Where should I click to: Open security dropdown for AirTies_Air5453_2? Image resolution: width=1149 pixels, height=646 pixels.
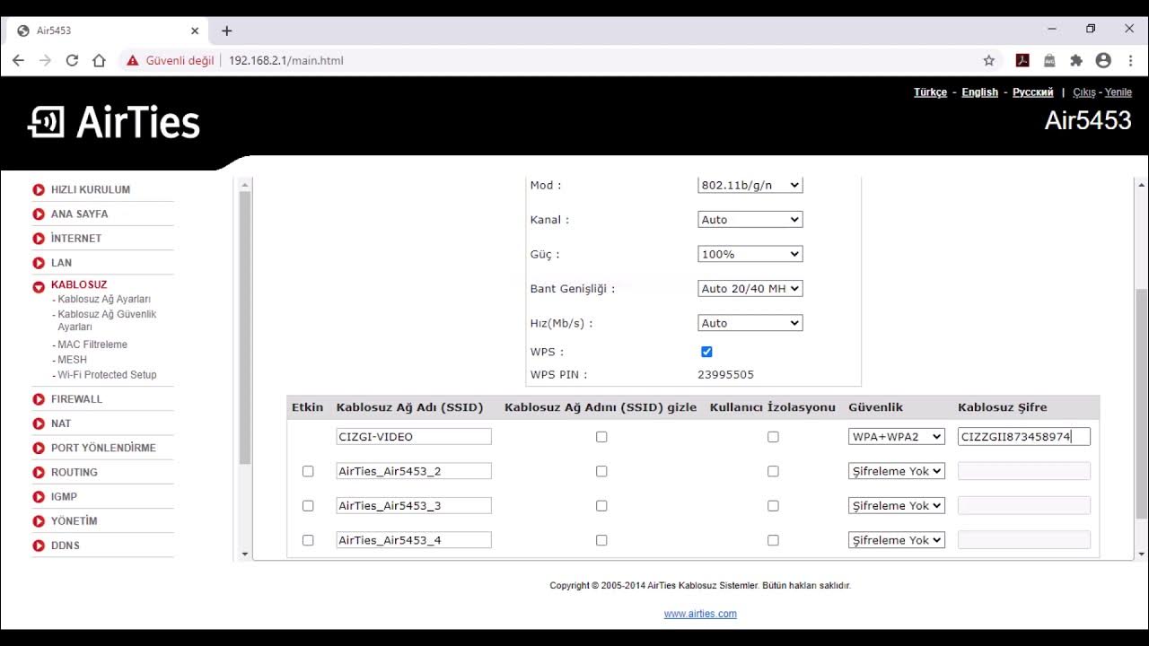(897, 471)
